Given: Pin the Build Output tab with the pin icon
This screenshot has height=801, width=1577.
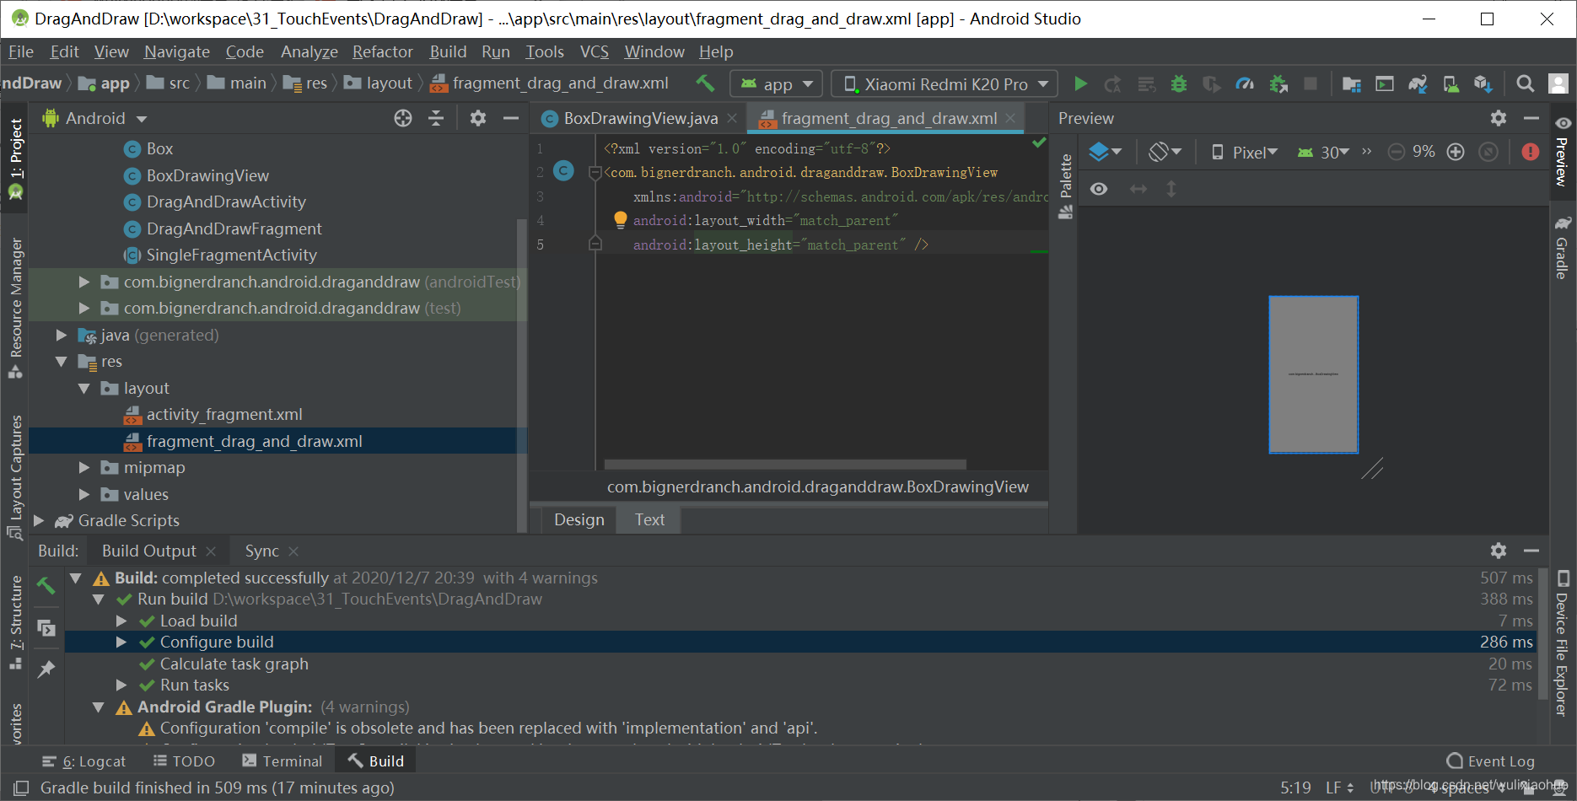Looking at the screenshot, I should 46,669.
